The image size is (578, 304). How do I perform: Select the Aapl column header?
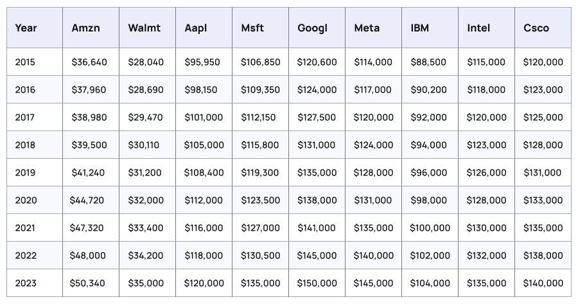[x=196, y=28]
